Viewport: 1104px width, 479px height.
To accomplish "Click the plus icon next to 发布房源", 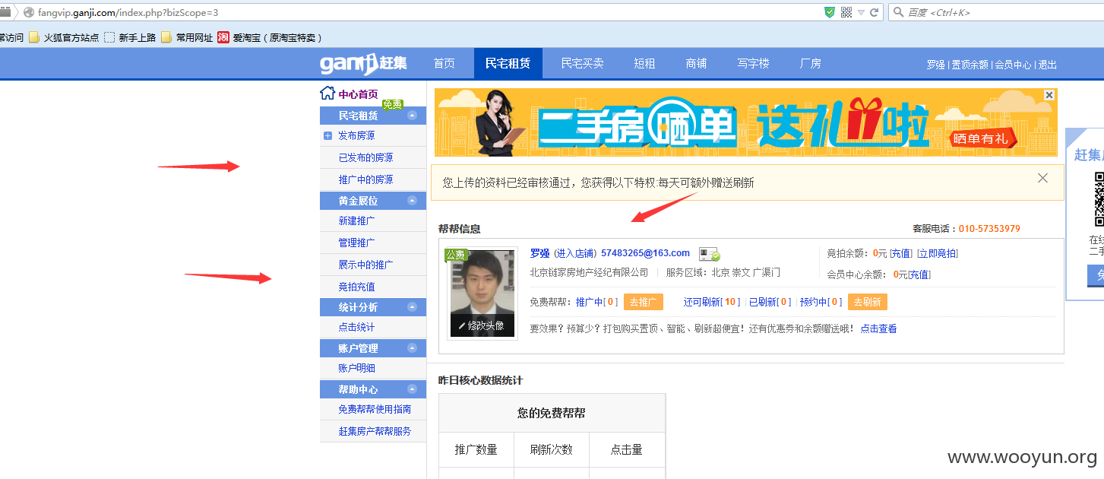I will 327,136.
